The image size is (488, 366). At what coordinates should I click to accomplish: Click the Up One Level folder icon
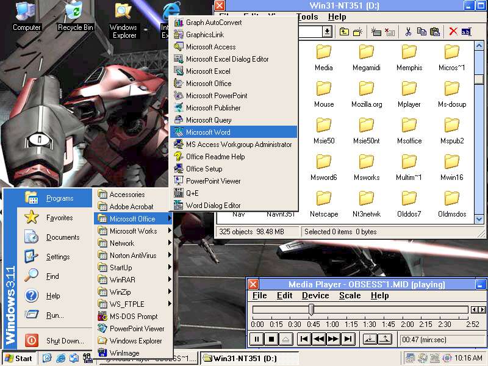(345, 32)
